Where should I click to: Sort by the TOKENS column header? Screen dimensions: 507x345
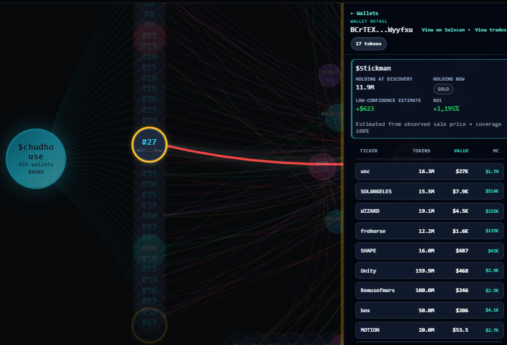pyautogui.click(x=421, y=150)
